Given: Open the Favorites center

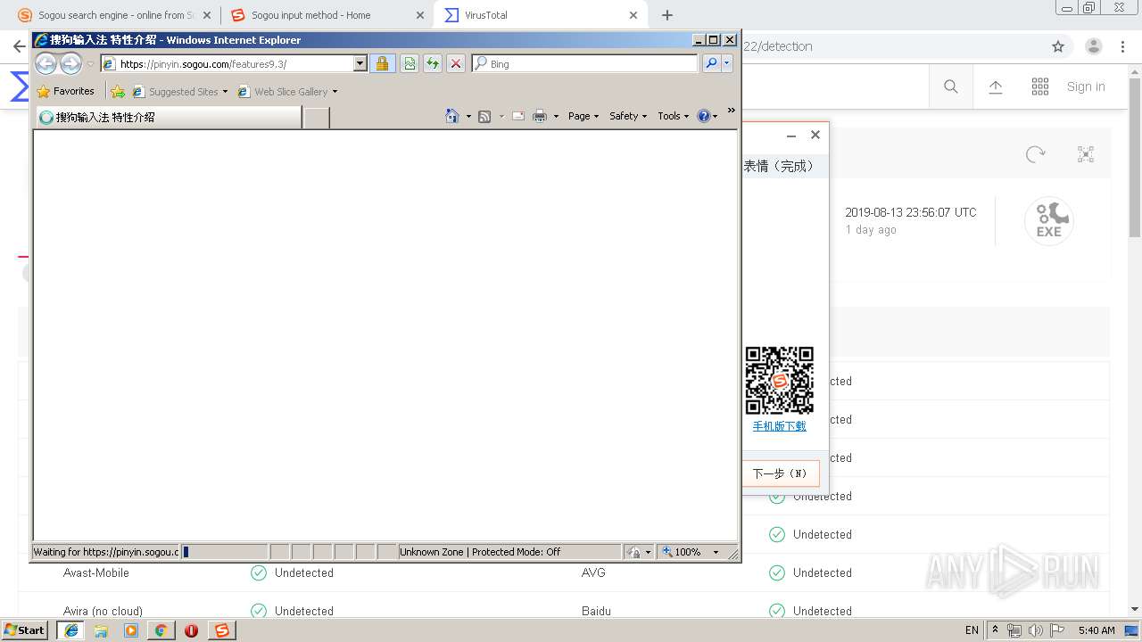Looking at the screenshot, I should coord(65,91).
